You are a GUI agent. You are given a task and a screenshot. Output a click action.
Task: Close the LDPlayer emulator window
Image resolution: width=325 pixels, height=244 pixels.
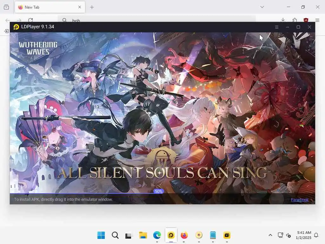(309, 27)
